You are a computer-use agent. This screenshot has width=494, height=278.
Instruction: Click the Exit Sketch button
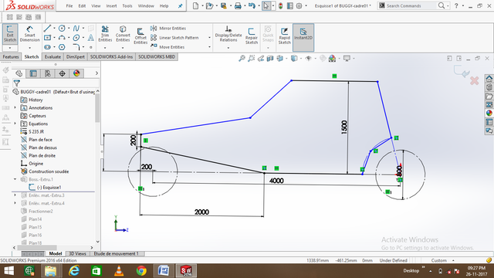coord(10,34)
